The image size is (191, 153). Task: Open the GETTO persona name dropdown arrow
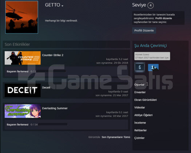tap(62, 6)
